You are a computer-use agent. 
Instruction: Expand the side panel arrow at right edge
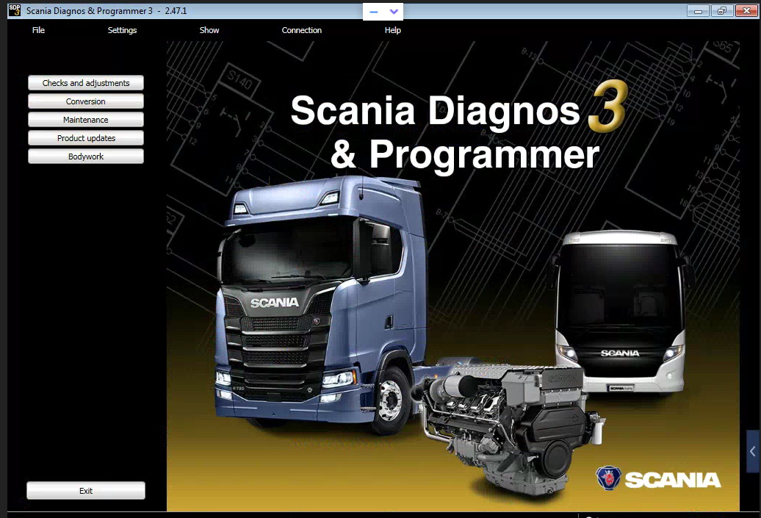(x=753, y=451)
